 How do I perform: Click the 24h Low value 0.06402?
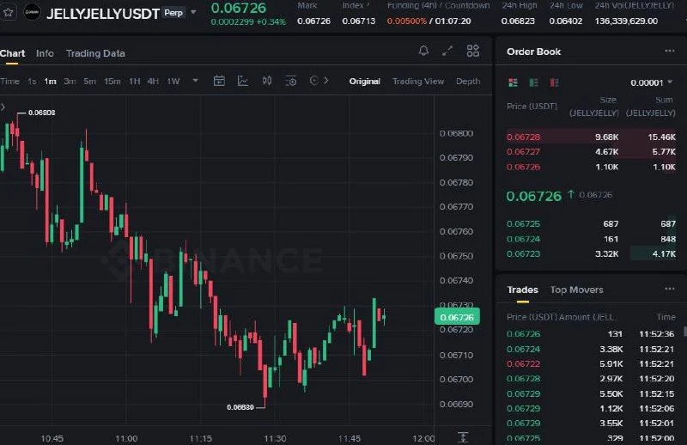[566, 21]
